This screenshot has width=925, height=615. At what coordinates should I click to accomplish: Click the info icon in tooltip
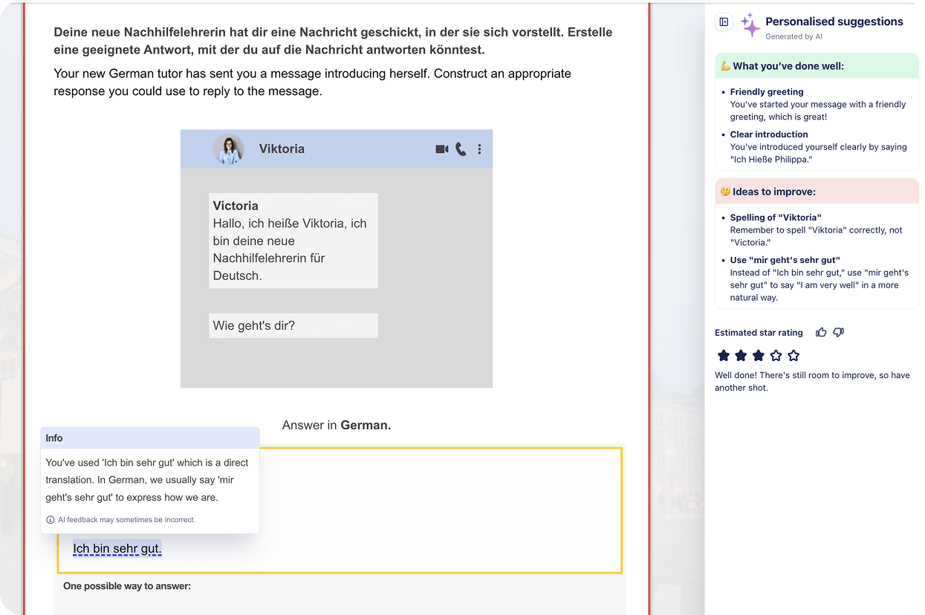point(51,520)
